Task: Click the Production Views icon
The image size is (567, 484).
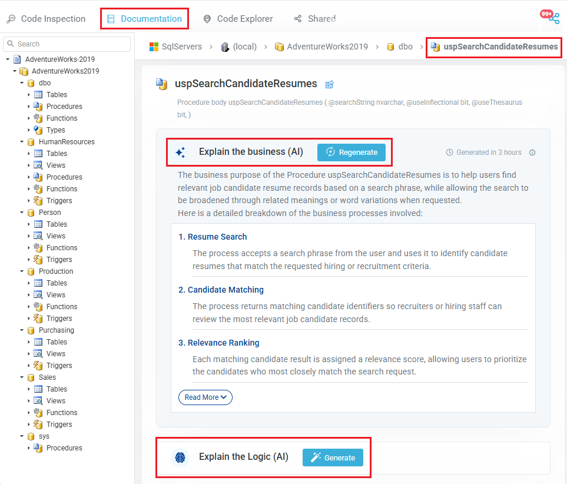Action: (x=38, y=295)
